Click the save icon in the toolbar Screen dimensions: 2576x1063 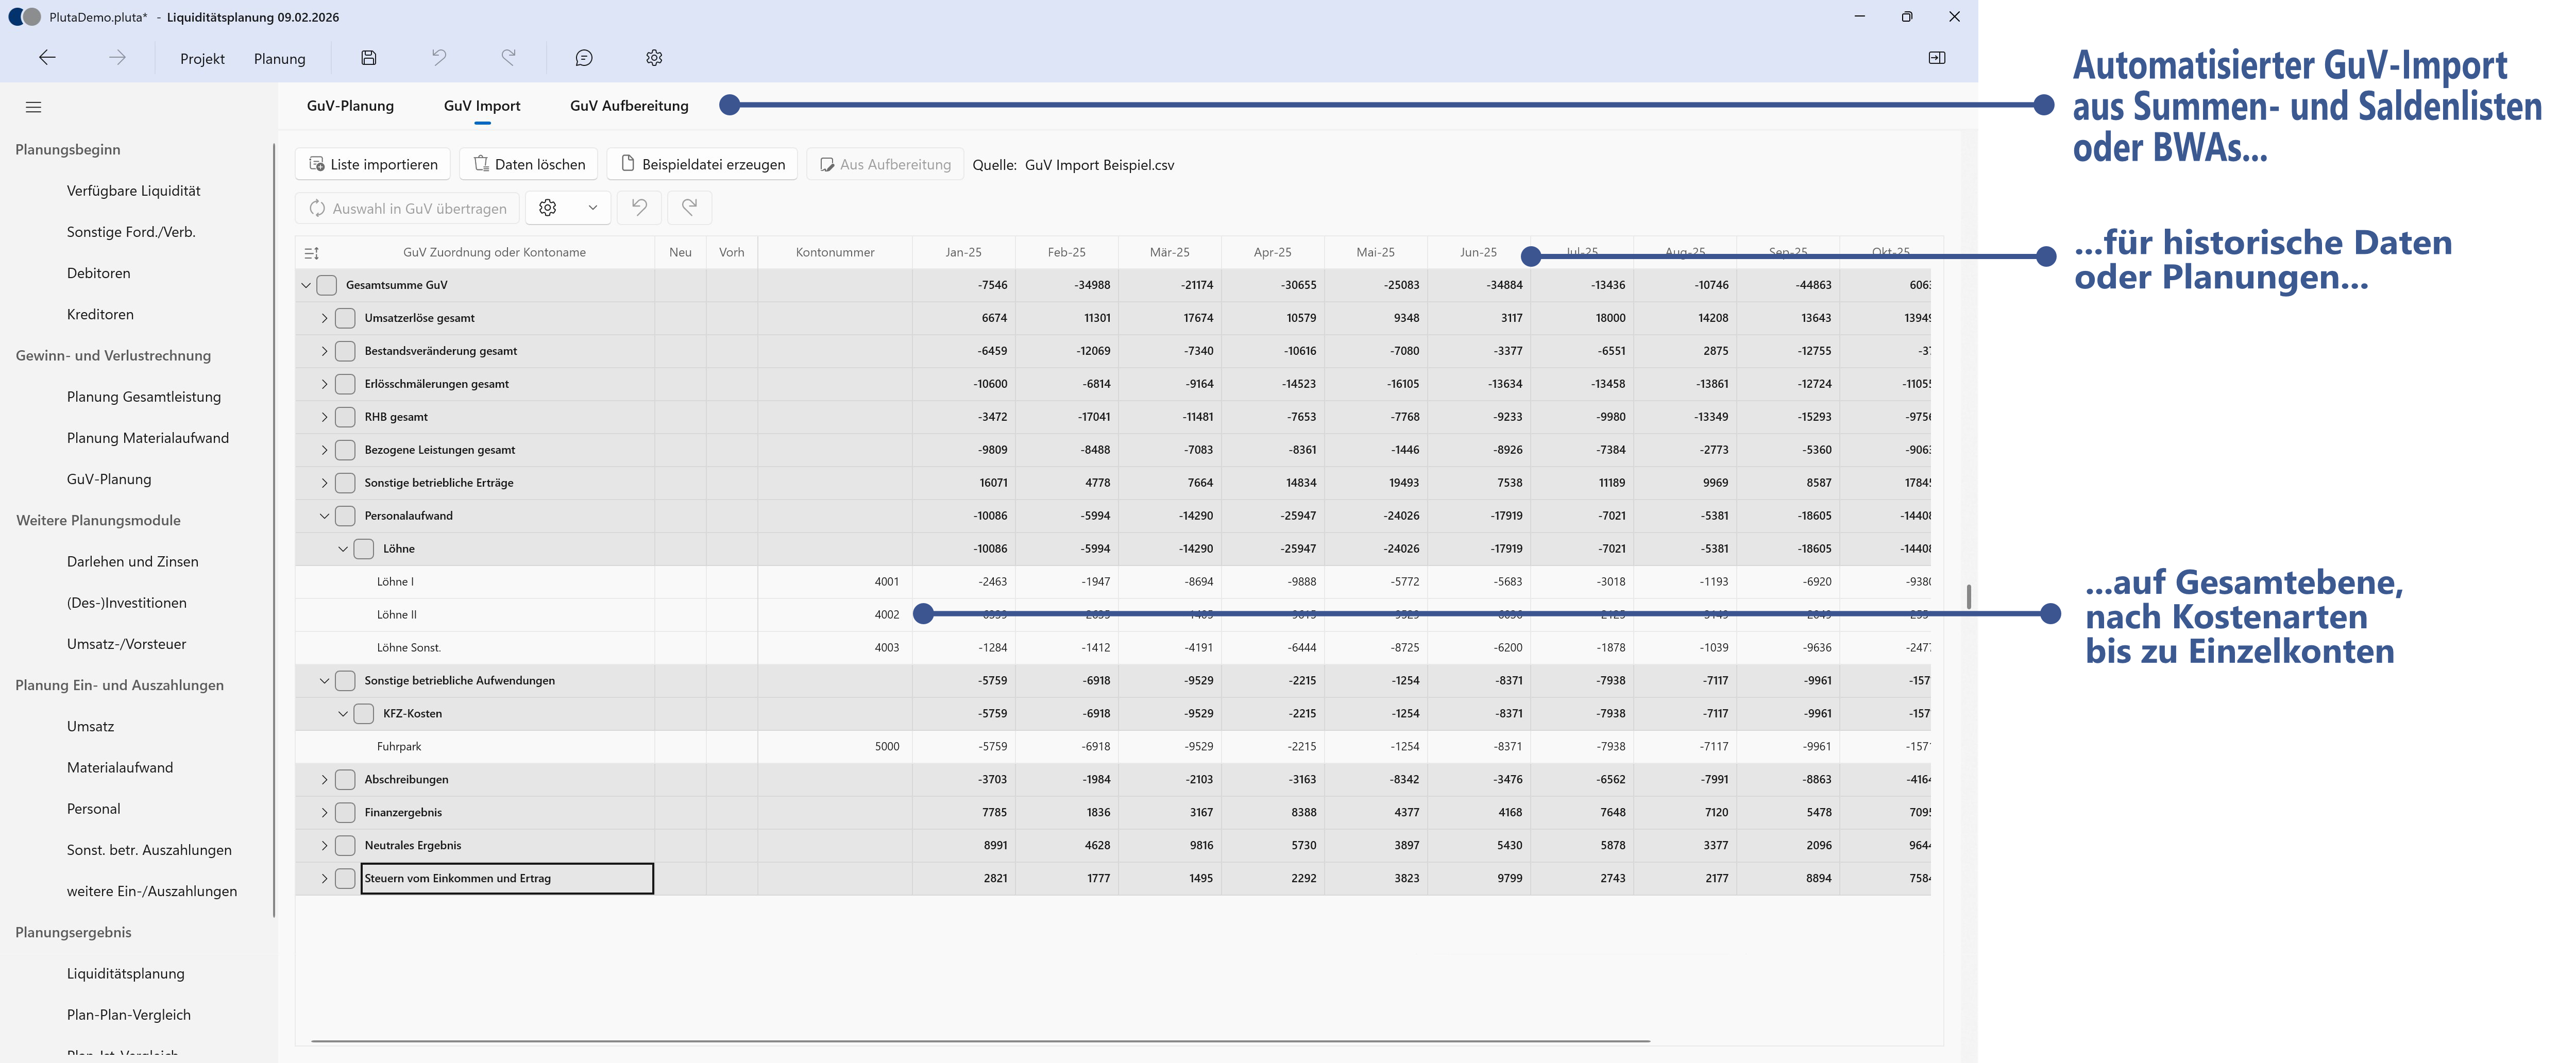click(x=368, y=57)
